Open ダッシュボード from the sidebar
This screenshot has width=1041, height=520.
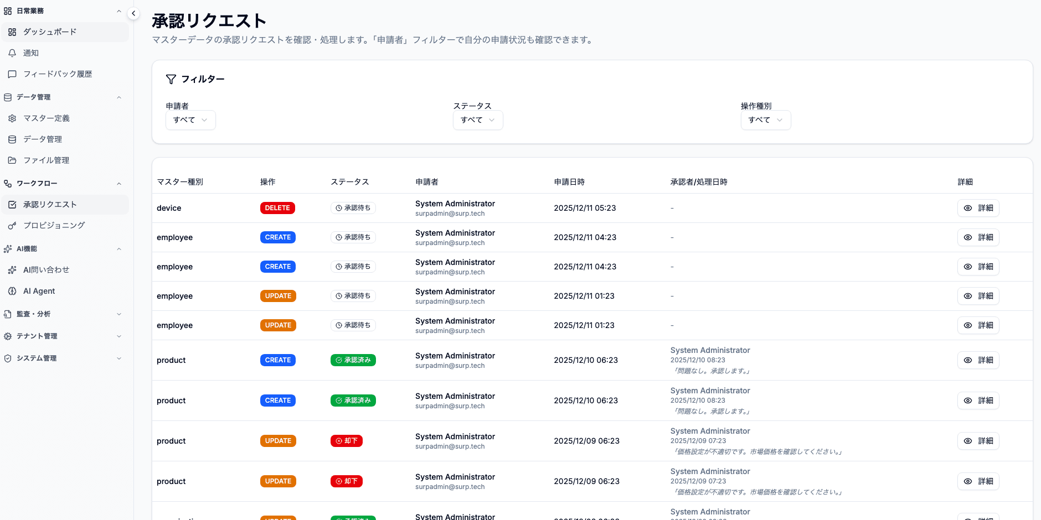65,32
